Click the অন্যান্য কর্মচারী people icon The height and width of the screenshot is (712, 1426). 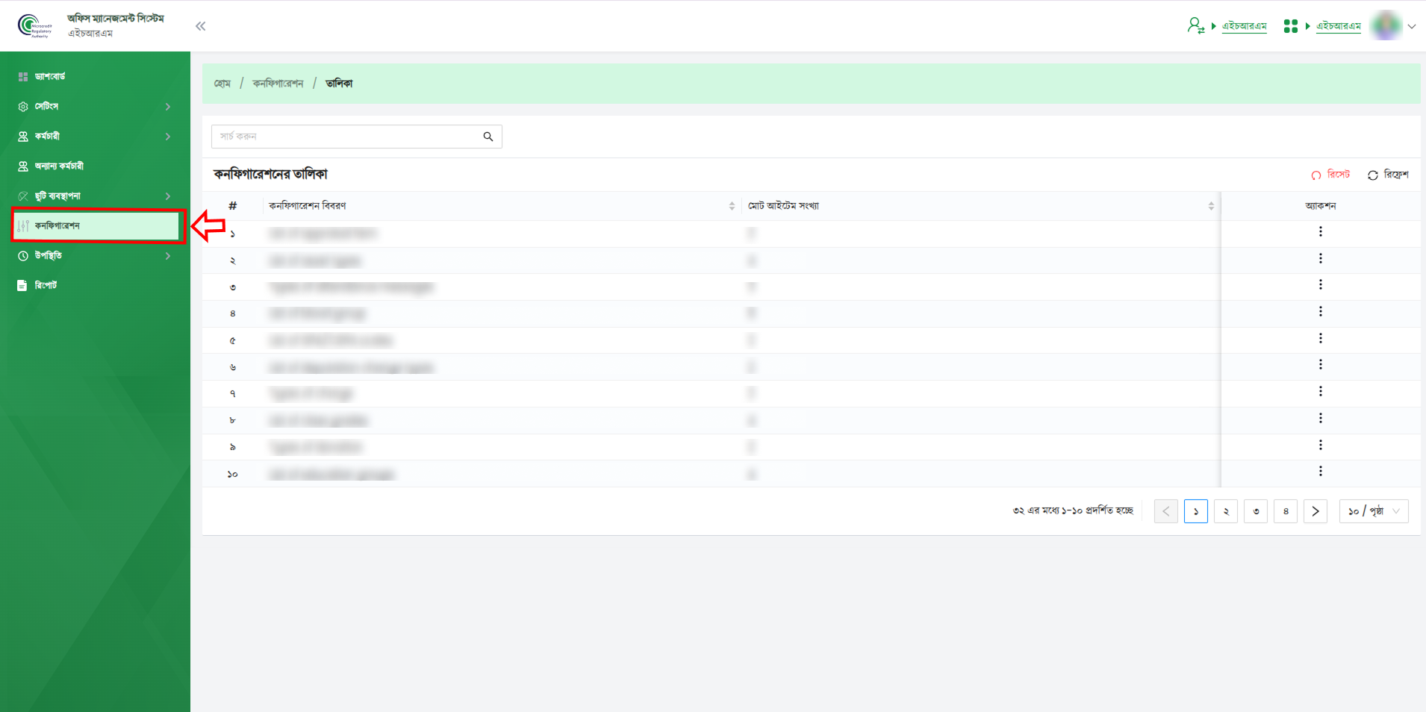click(x=23, y=166)
